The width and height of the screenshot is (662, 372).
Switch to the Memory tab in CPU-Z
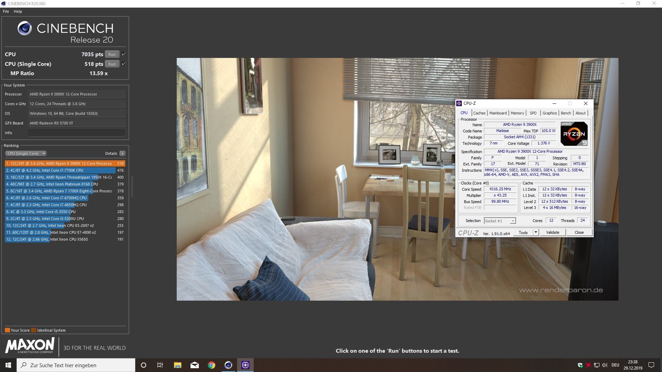click(517, 113)
